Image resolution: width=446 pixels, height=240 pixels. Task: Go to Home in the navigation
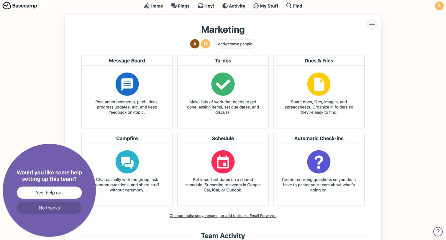point(153,6)
